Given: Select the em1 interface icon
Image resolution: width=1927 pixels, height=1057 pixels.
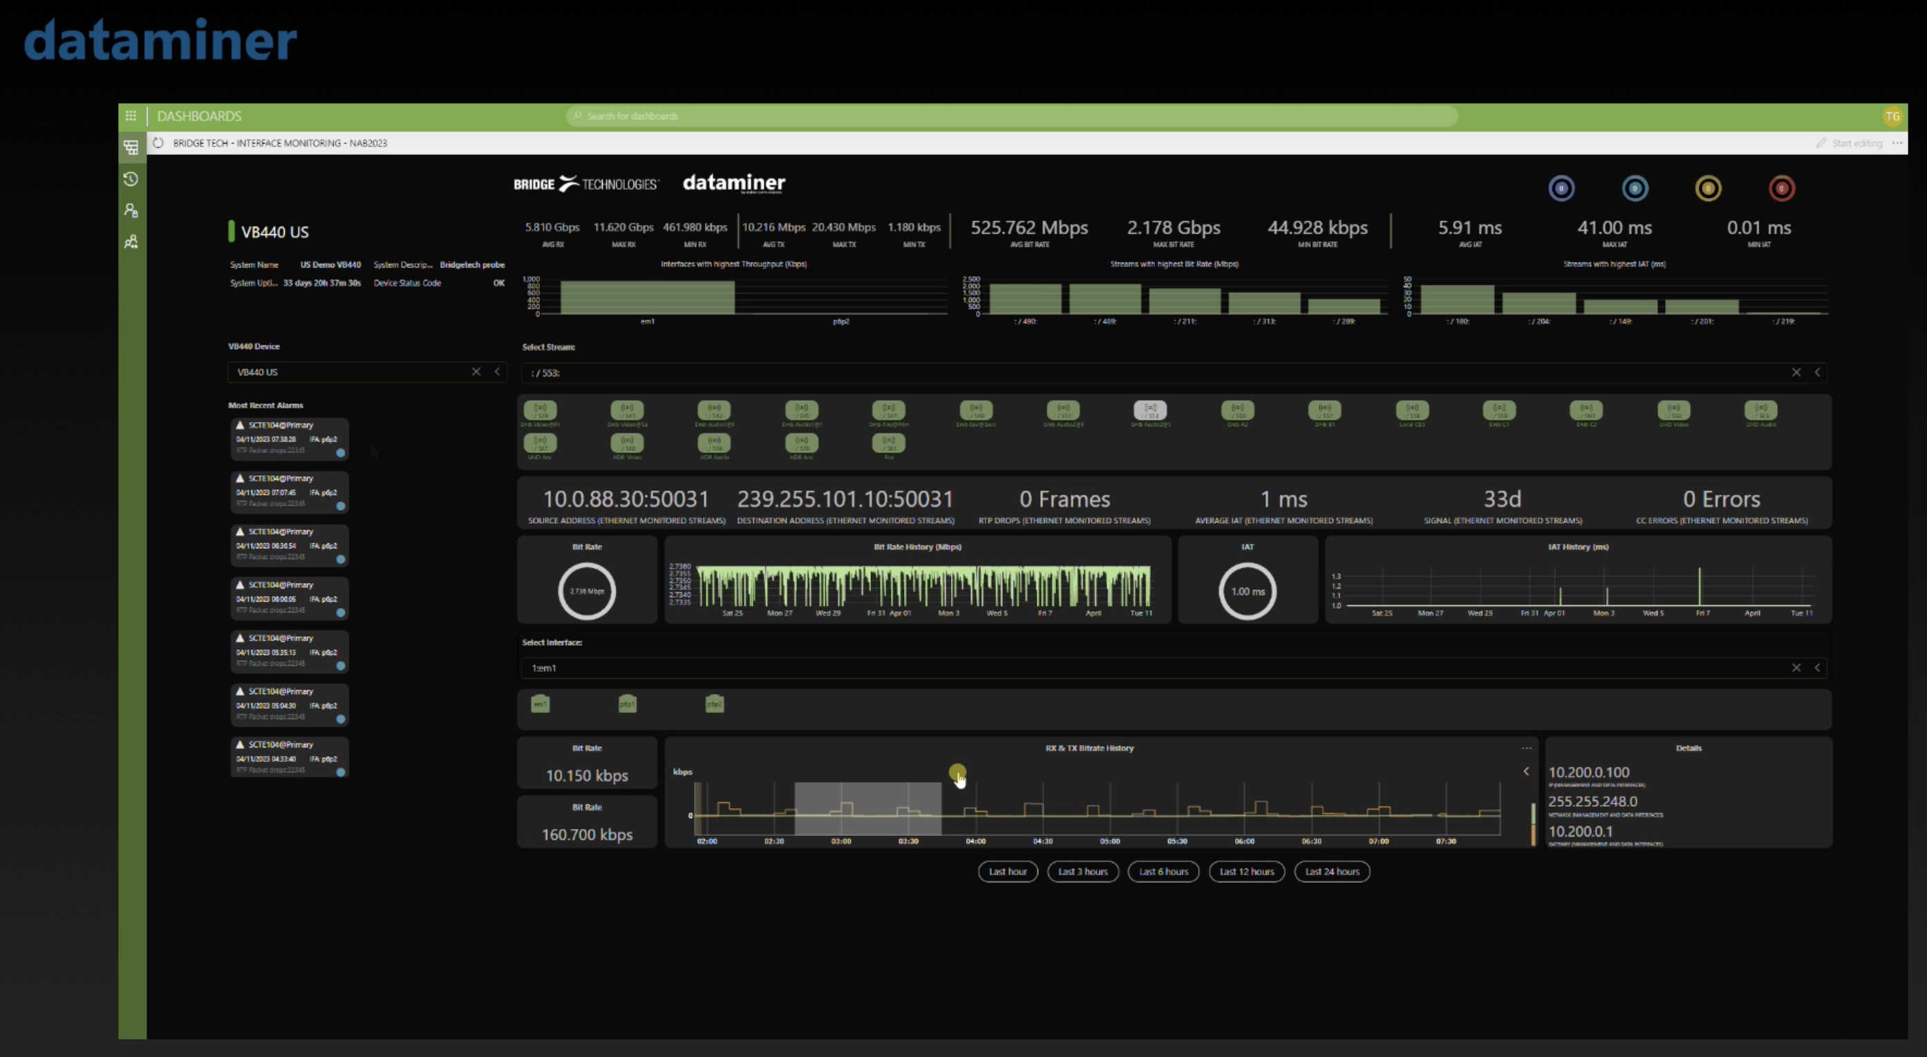Looking at the screenshot, I should coord(540,703).
